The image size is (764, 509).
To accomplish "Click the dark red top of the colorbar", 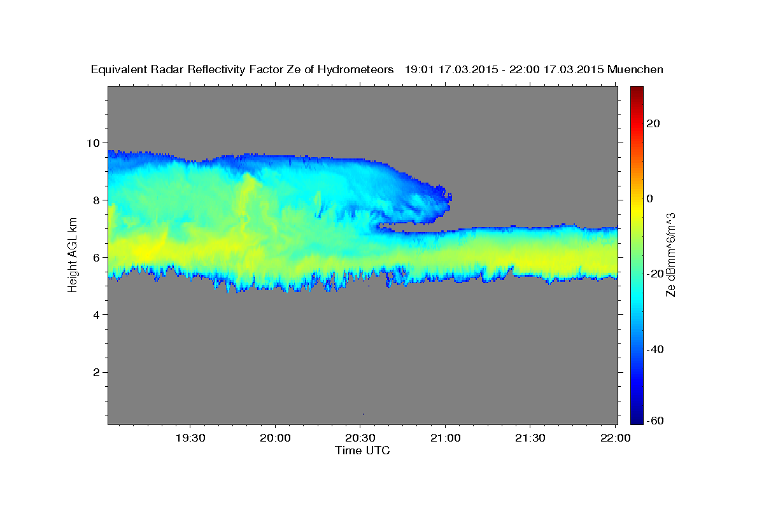I will 637,90.
